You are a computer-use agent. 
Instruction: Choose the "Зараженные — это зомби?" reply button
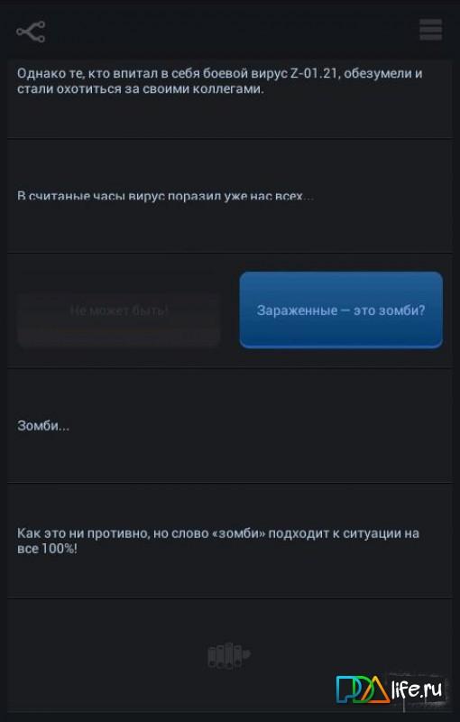point(341,310)
